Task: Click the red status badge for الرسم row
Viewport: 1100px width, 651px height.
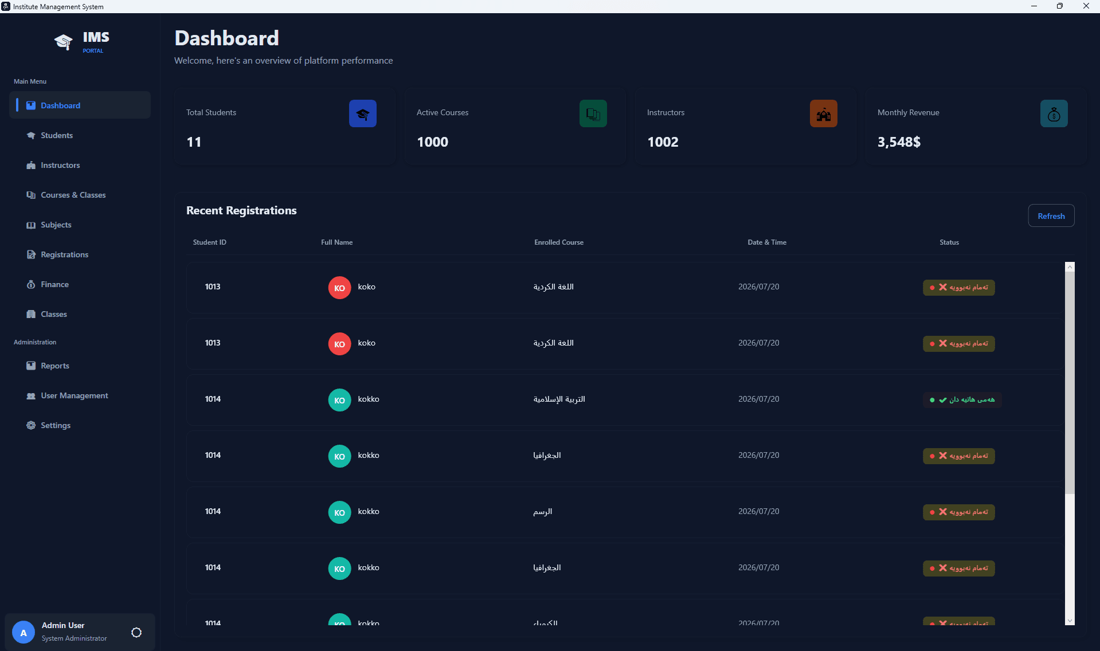Action: (958, 512)
